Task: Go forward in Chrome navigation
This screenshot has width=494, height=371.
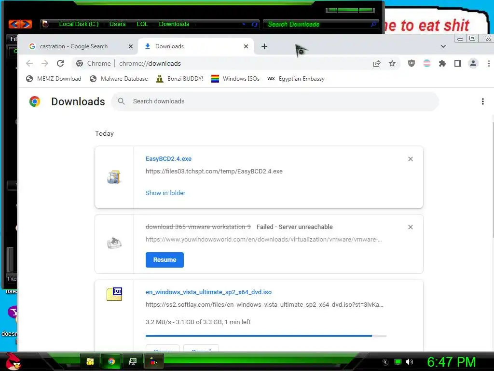Action: (x=45, y=63)
